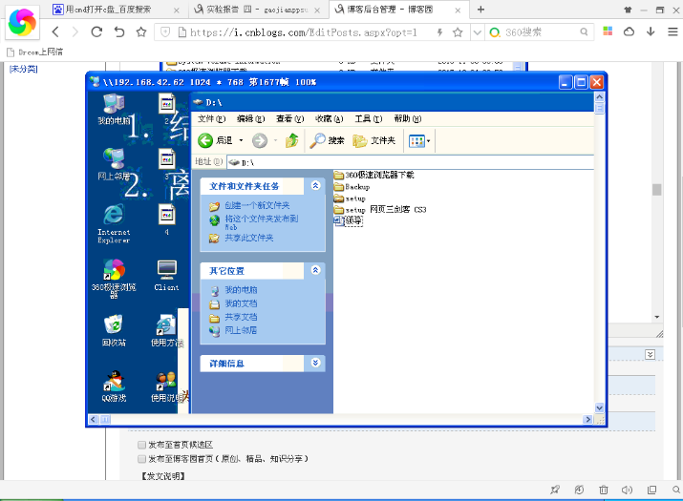The width and height of the screenshot is (683, 501).
Task: Click the Drcom上网信 bookmark
Action: point(34,52)
